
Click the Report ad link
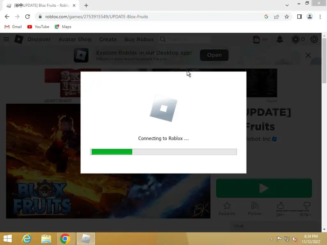(271, 101)
